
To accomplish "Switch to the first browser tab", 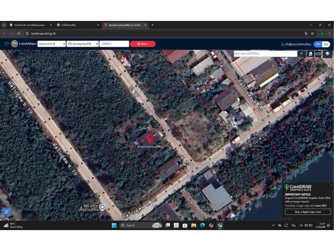I will (x=31, y=25).
